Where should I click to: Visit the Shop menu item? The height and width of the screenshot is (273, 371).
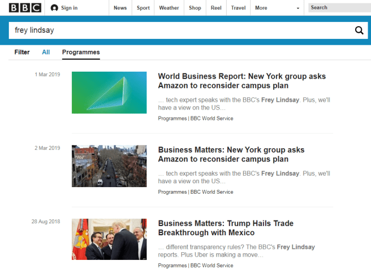[x=195, y=8]
